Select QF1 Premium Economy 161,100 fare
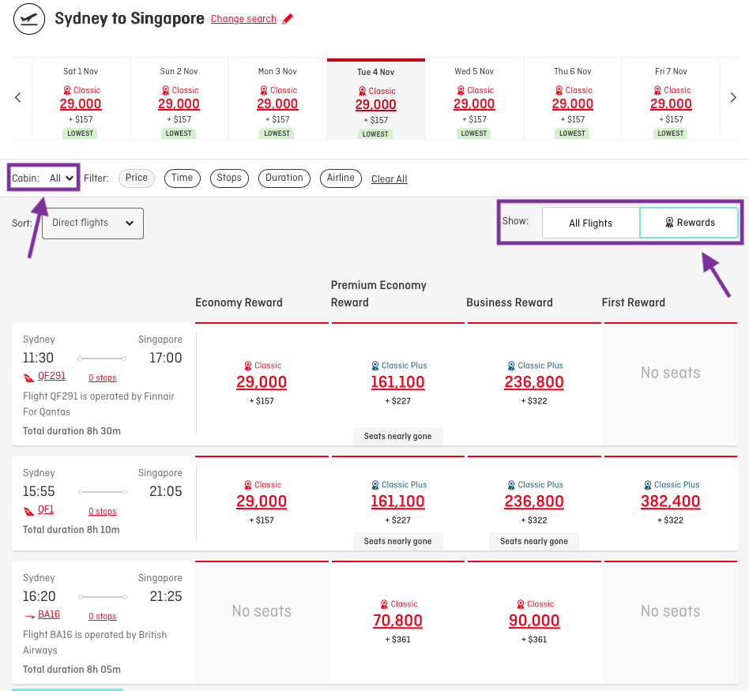Screen dimensions: 749x691 398,502
